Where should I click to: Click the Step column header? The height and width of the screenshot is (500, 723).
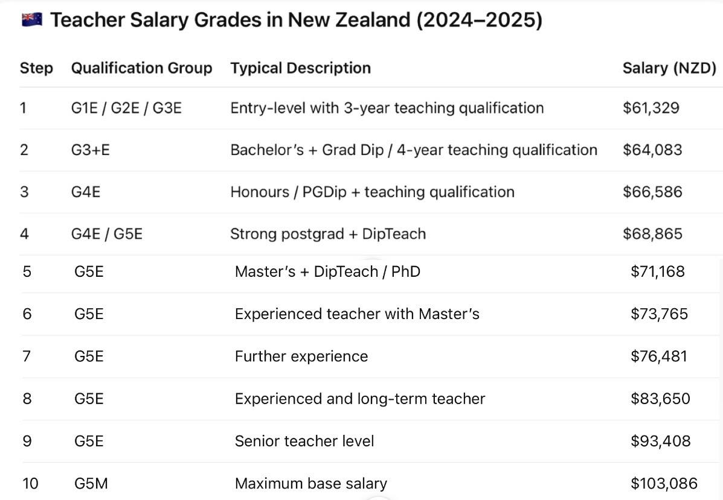[x=36, y=68]
